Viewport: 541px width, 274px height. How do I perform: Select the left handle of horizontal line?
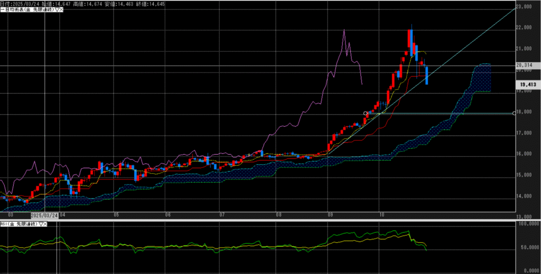pos(365,113)
